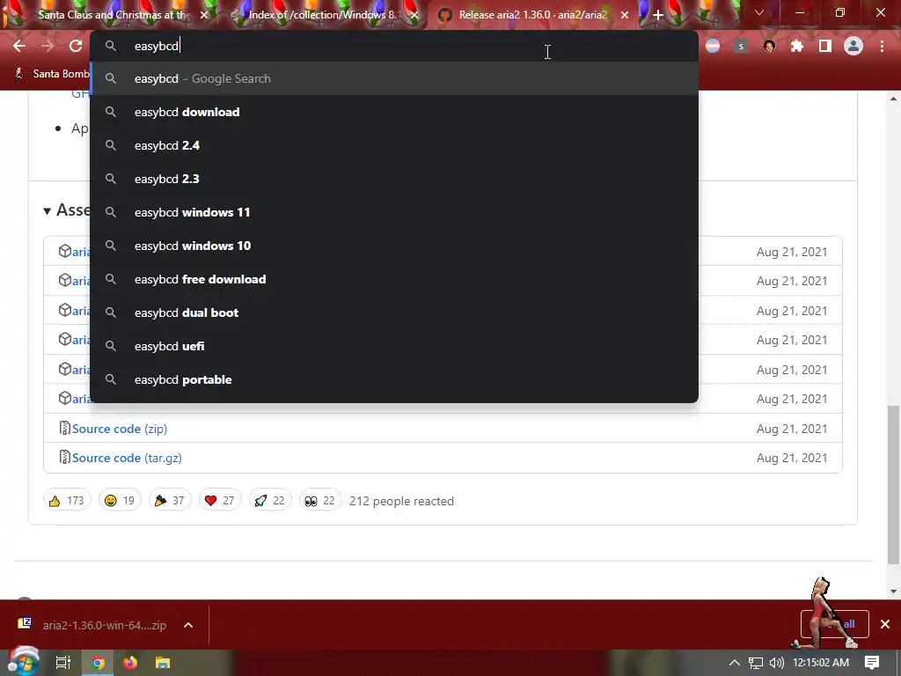Click the eyes reaction 22
Viewport: 901px width, 676px height.
click(x=320, y=501)
